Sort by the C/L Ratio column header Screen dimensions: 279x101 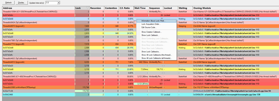tap(126, 8)
